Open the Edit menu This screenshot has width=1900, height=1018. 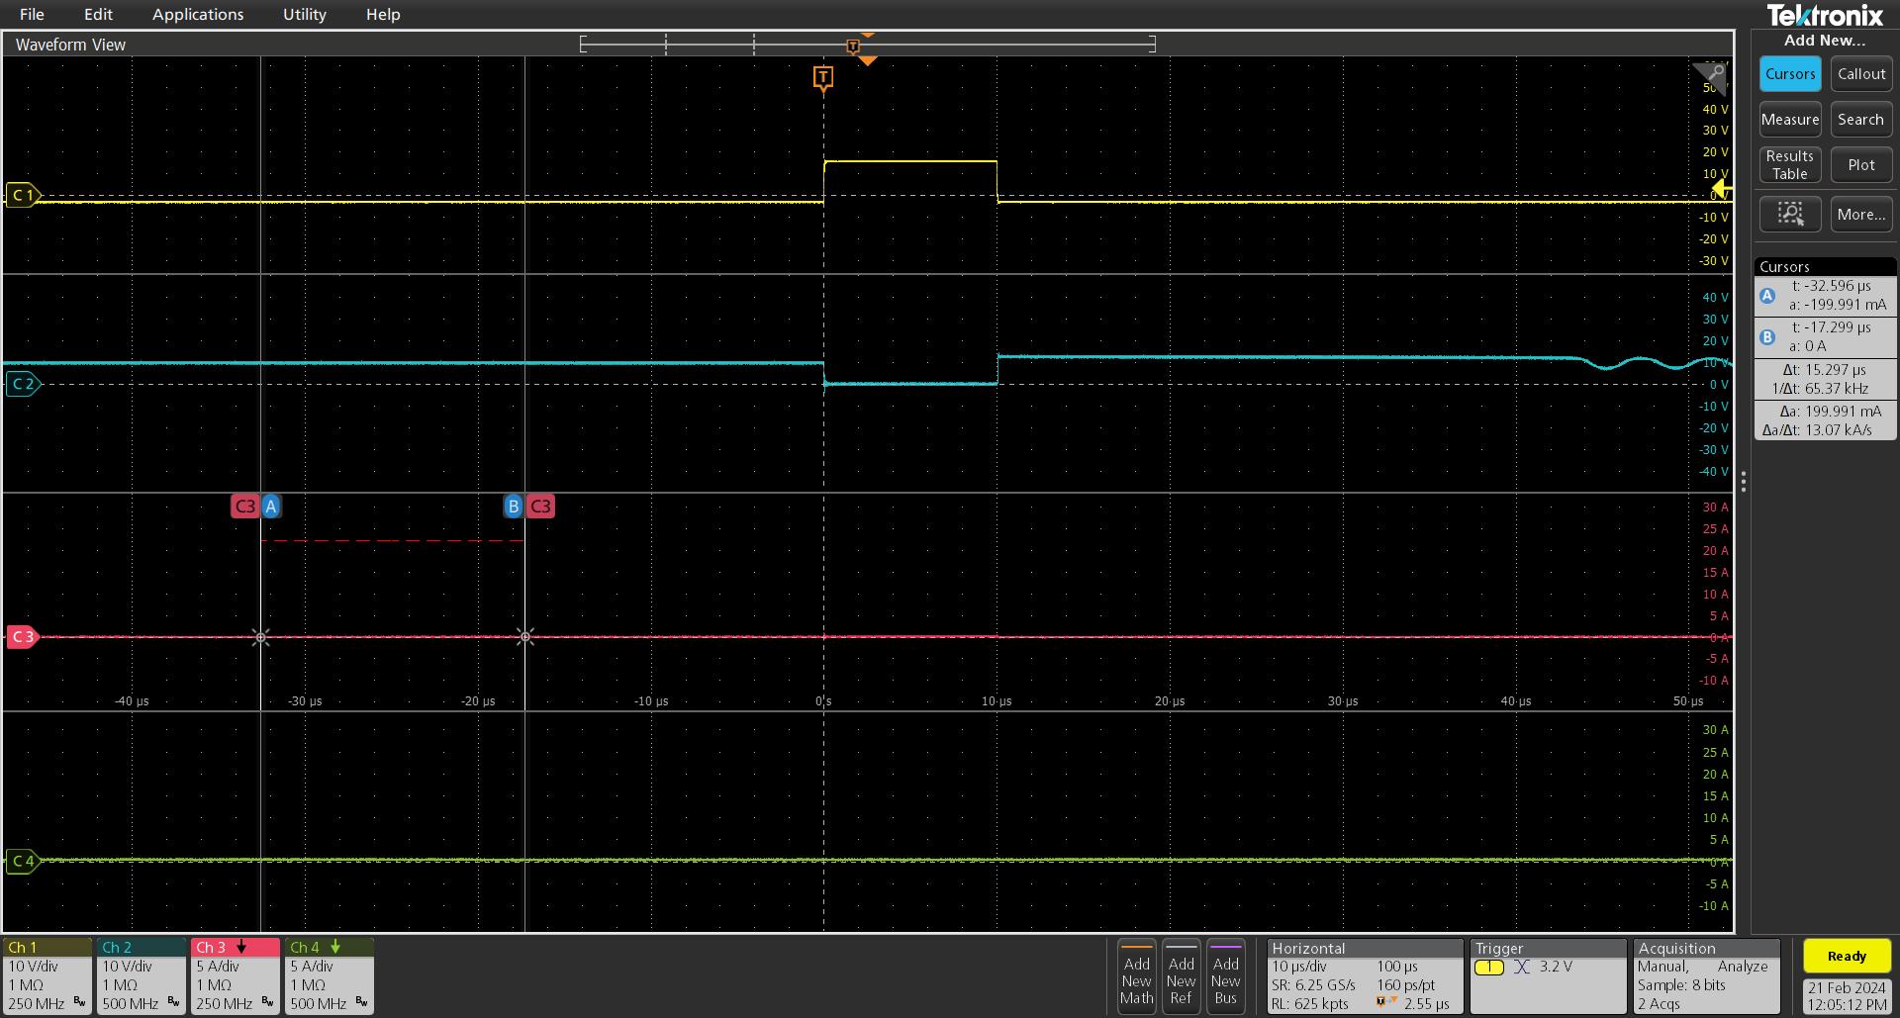click(x=98, y=14)
